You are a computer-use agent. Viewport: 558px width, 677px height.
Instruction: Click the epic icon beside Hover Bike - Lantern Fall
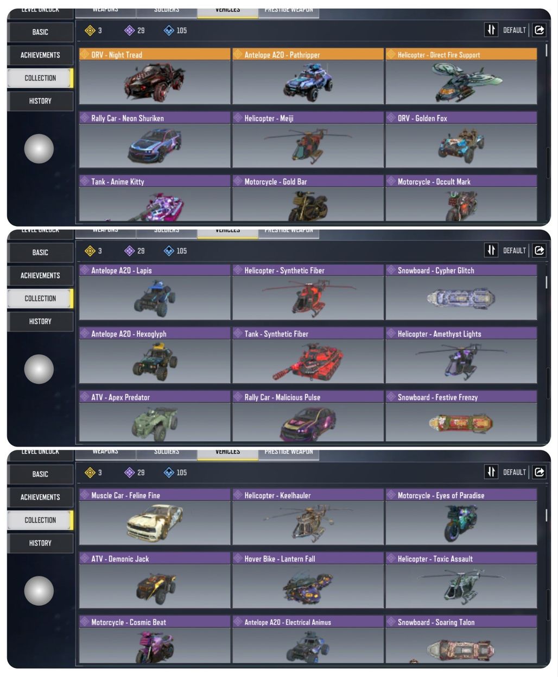pos(238,559)
